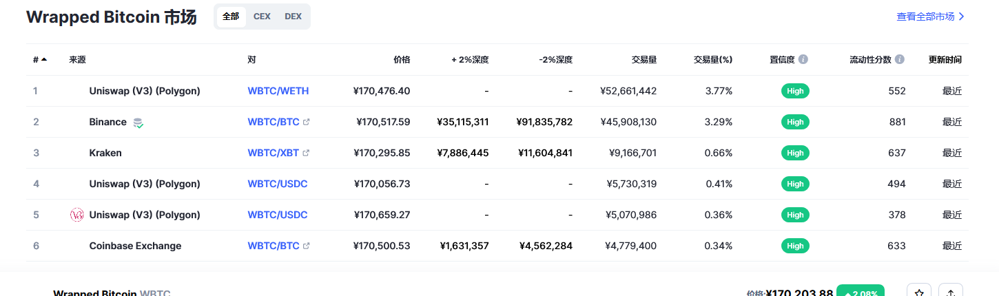Image resolution: width=999 pixels, height=296 pixels.
Task: Sort by the 价格 column header
Action: coord(402,60)
